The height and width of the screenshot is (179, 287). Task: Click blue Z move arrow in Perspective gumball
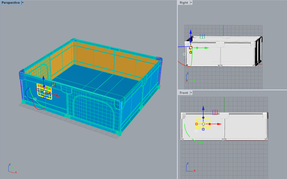44,78
